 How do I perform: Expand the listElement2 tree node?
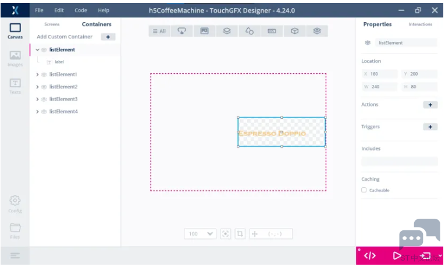click(x=37, y=87)
